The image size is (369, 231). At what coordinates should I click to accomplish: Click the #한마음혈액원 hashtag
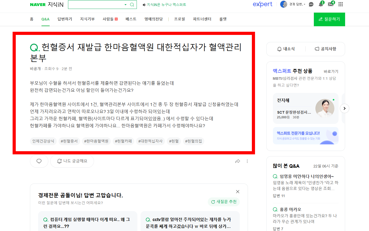pyautogui.click(x=96, y=141)
